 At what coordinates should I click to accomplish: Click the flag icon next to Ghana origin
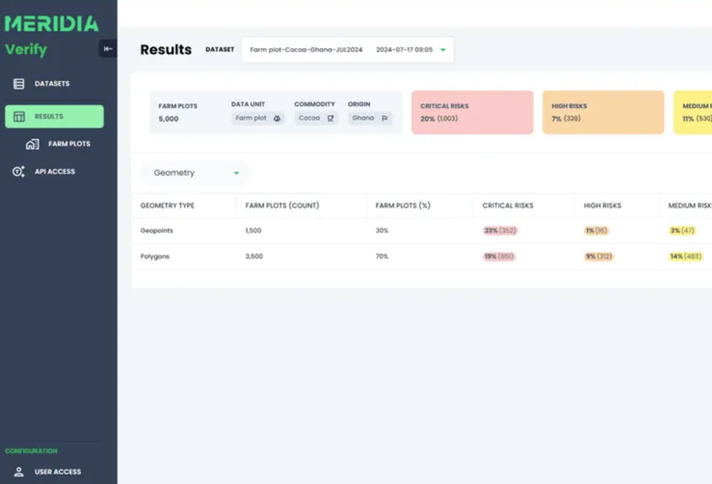pyautogui.click(x=384, y=118)
